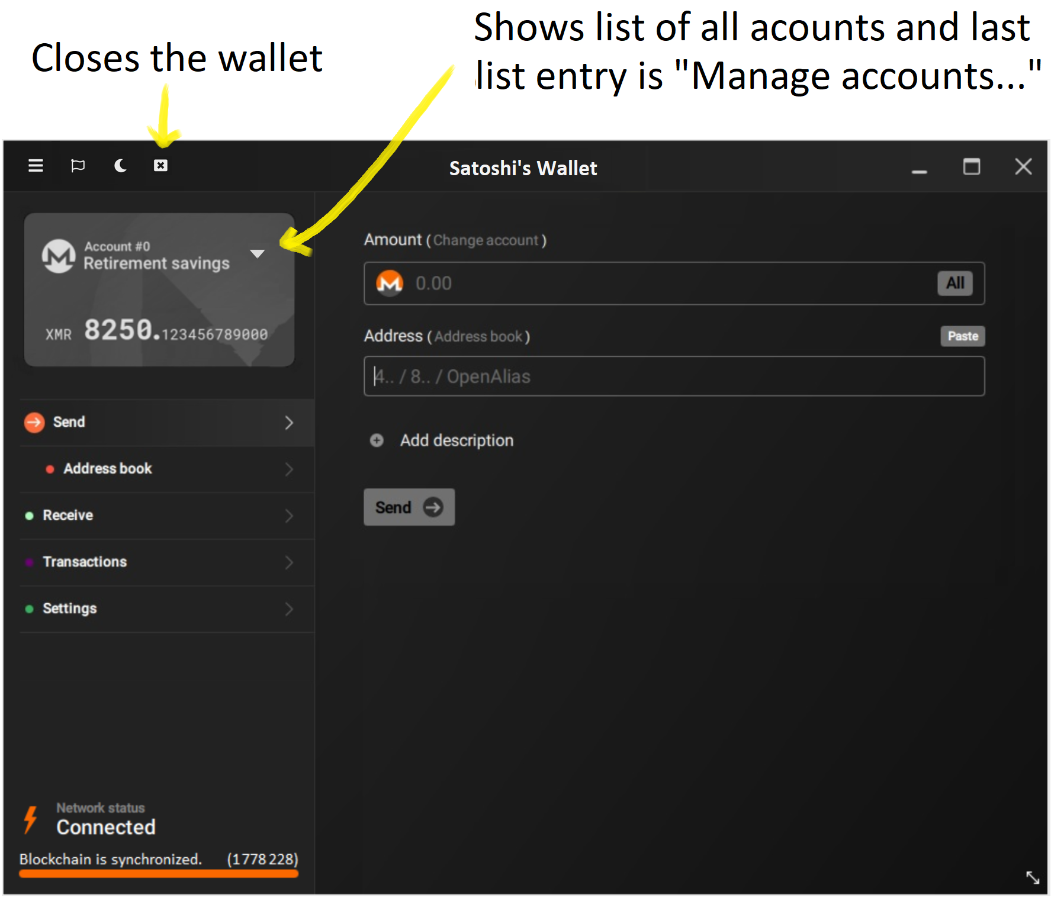Screen dimensions: 1051x898
Task: Click chevron on the Settings row
Action: pyautogui.click(x=289, y=609)
